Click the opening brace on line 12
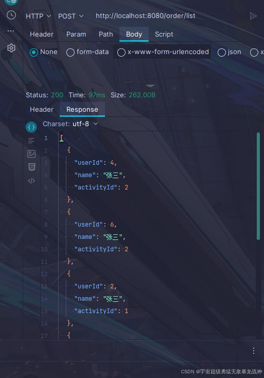Screen dimensions: 264x378 (x=68, y=273)
